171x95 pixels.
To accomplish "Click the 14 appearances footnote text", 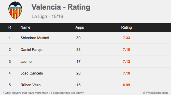I will click(43, 93).
